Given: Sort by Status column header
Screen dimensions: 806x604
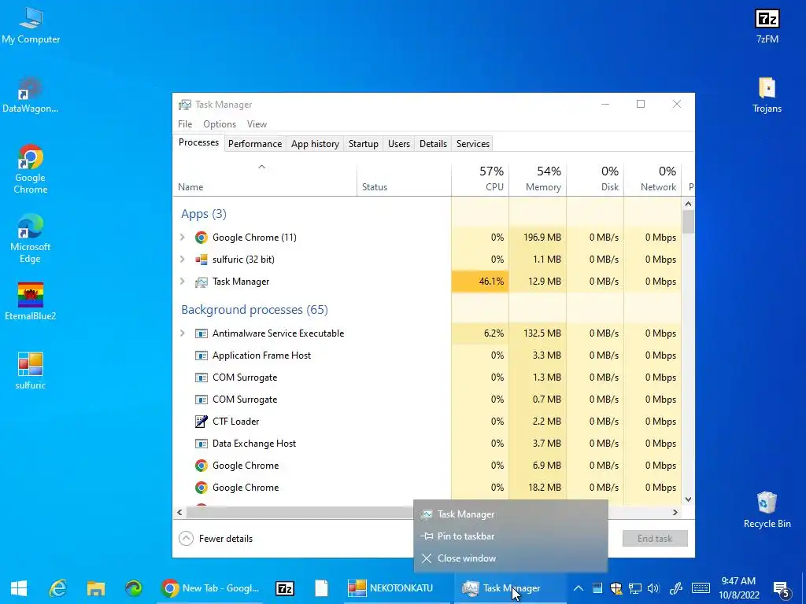Looking at the screenshot, I should point(404,179).
